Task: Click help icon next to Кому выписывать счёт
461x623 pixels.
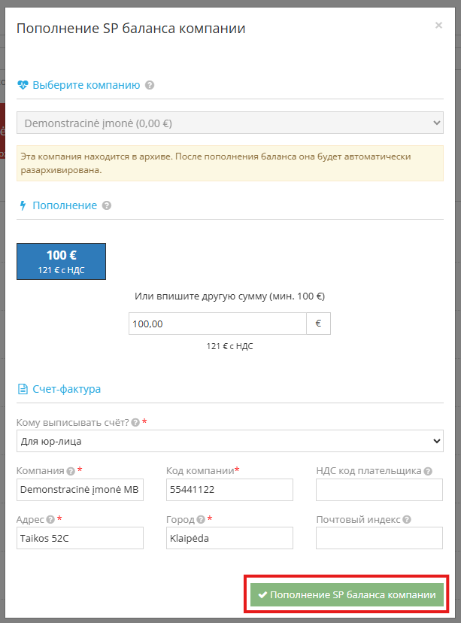Action: (135, 423)
